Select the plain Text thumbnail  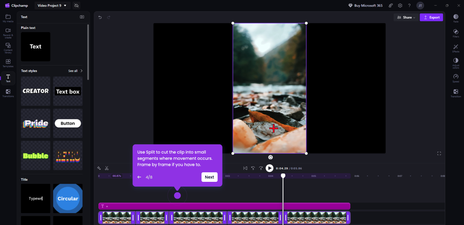pyautogui.click(x=35, y=47)
